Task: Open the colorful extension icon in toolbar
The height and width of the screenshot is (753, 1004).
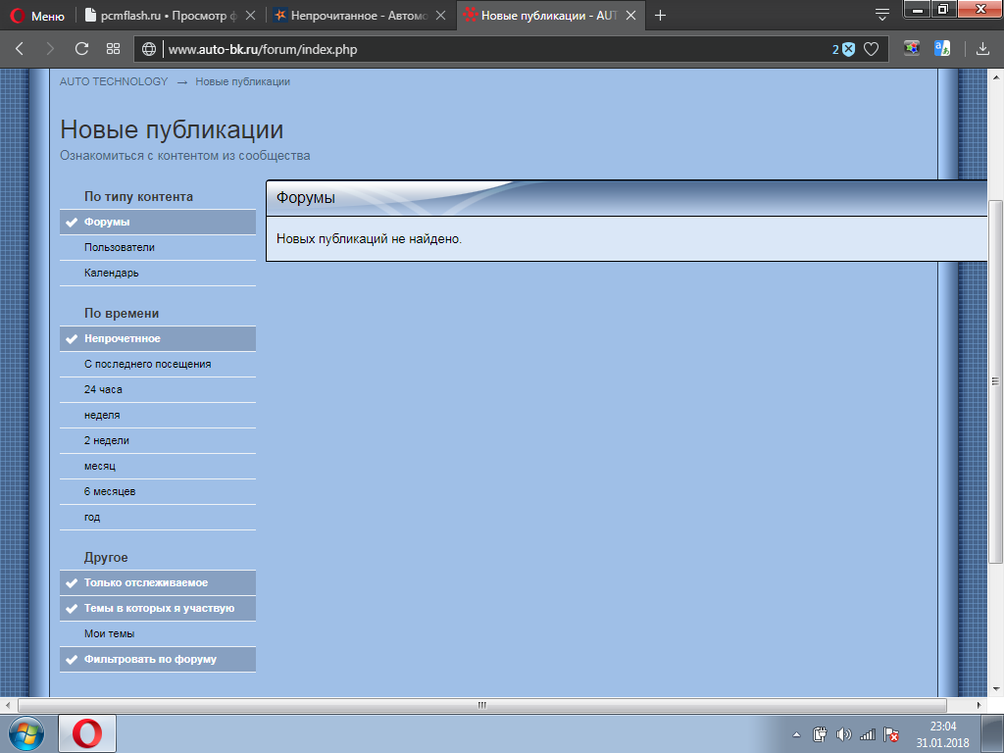Action: pos(912,48)
